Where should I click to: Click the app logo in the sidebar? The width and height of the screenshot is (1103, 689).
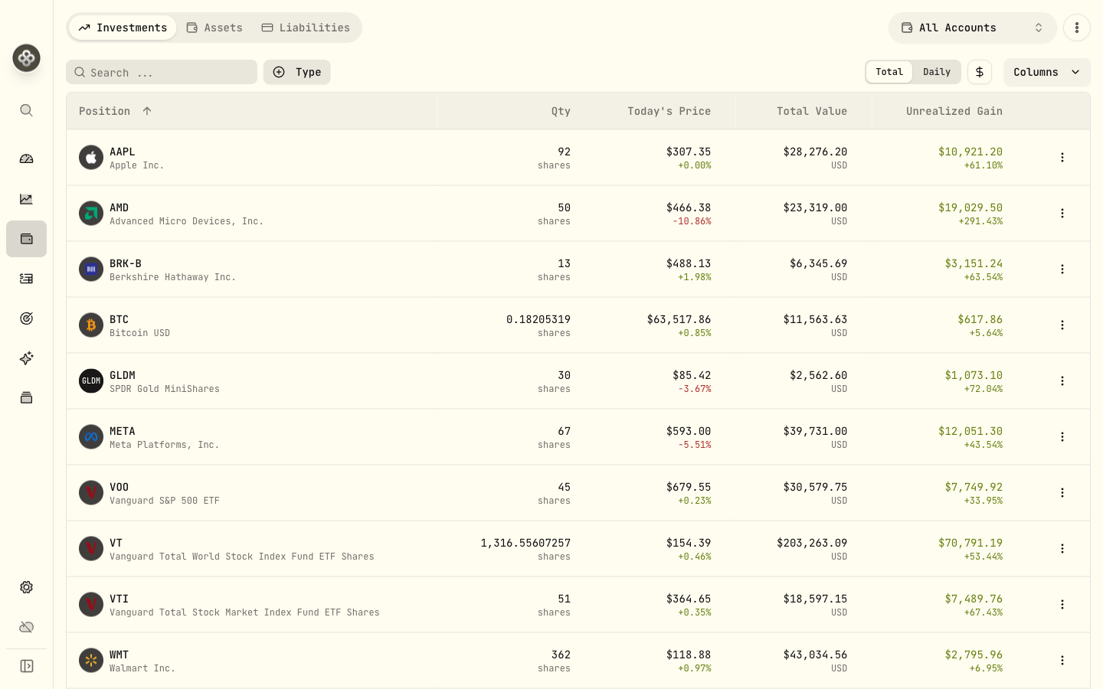[26, 58]
